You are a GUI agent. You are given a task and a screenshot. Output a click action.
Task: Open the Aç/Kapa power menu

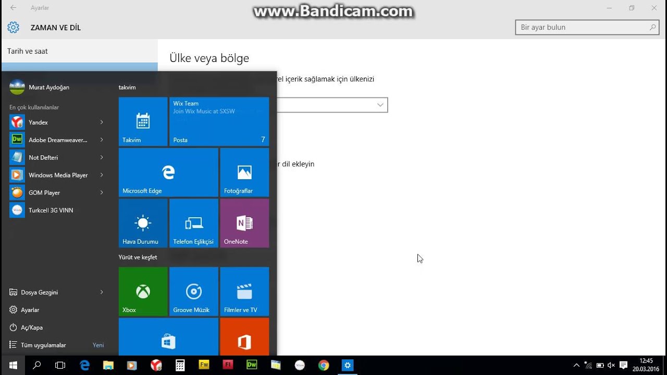pyautogui.click(x=57, y=328)
